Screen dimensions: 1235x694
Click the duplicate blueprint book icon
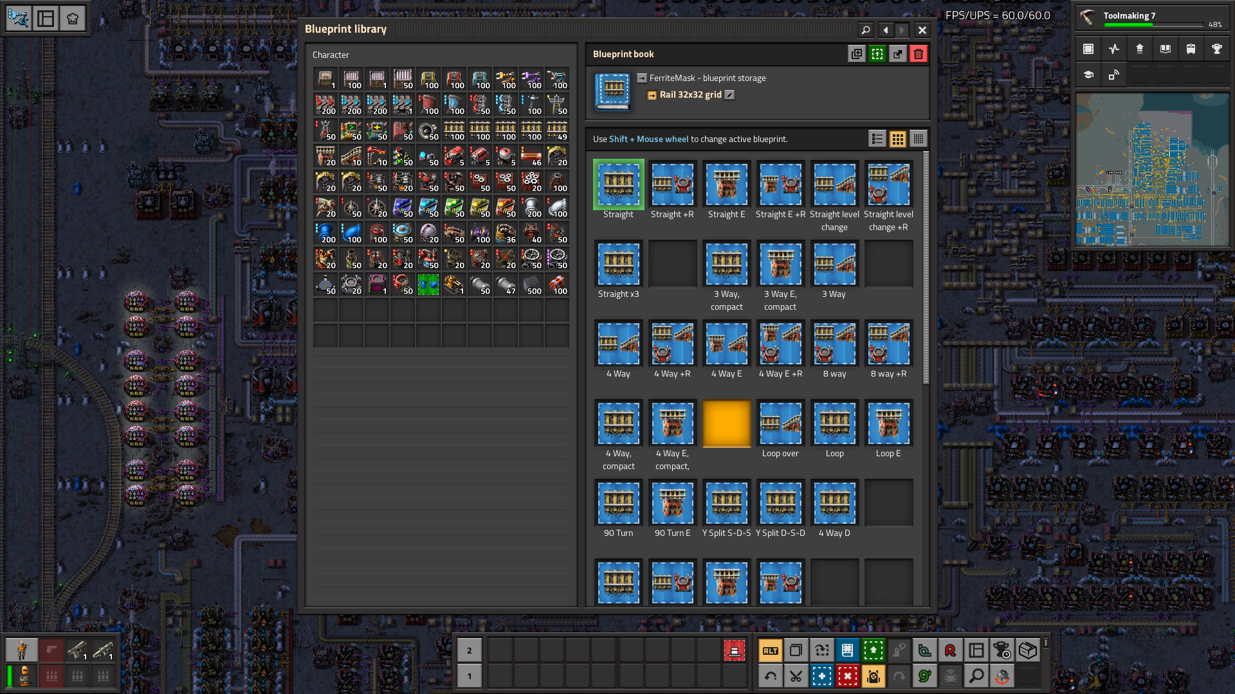click(x=857, y=54)
